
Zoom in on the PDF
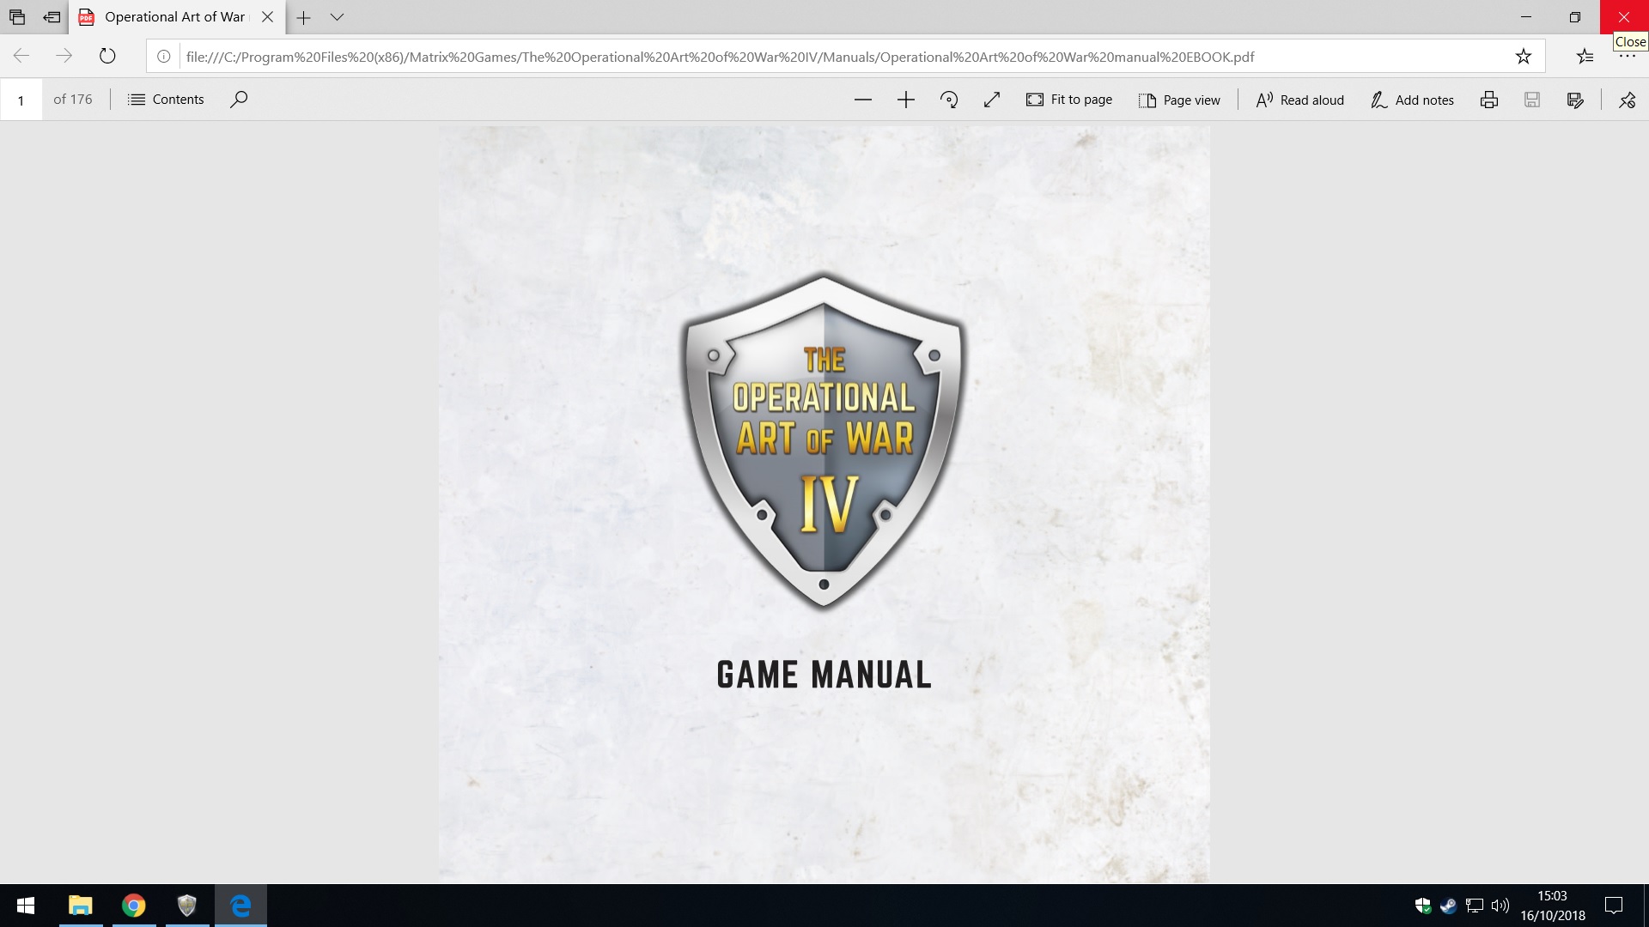pos(906,100)
